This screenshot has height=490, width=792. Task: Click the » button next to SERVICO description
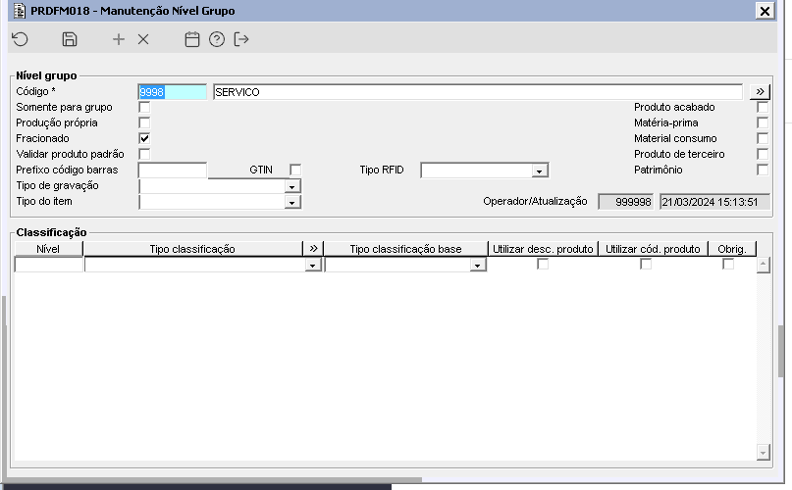[760, 92]
